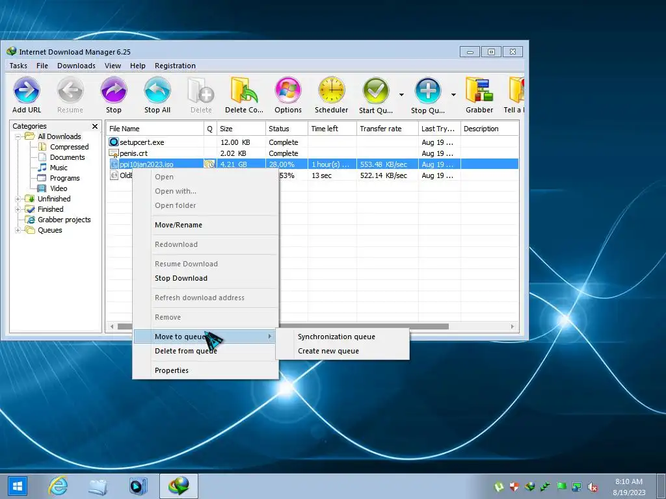666x499 pixels.
Task: Click the Delete Completed toolbar icon
Action: [245, 95]
